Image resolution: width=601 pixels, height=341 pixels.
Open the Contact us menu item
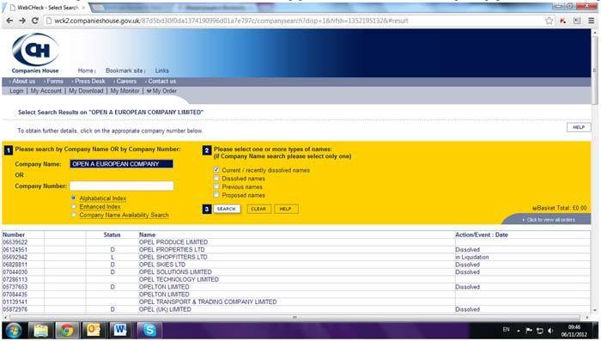pyautogui.click(x=161, y=82)
